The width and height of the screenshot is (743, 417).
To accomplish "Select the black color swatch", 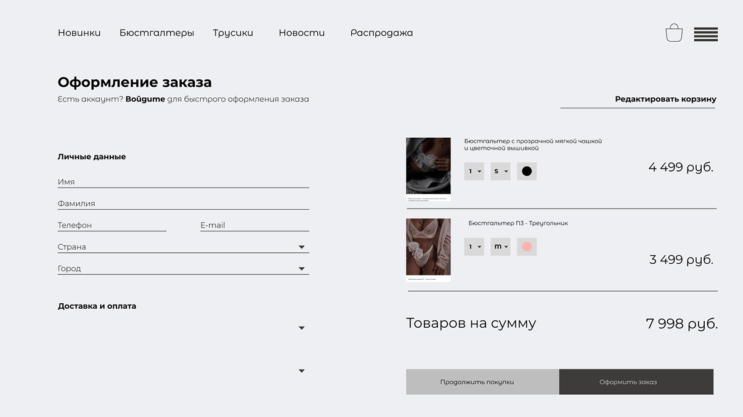I will [527, 171].
